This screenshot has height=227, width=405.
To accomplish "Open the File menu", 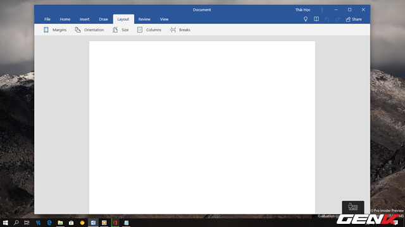I will [x=47, y=20].
